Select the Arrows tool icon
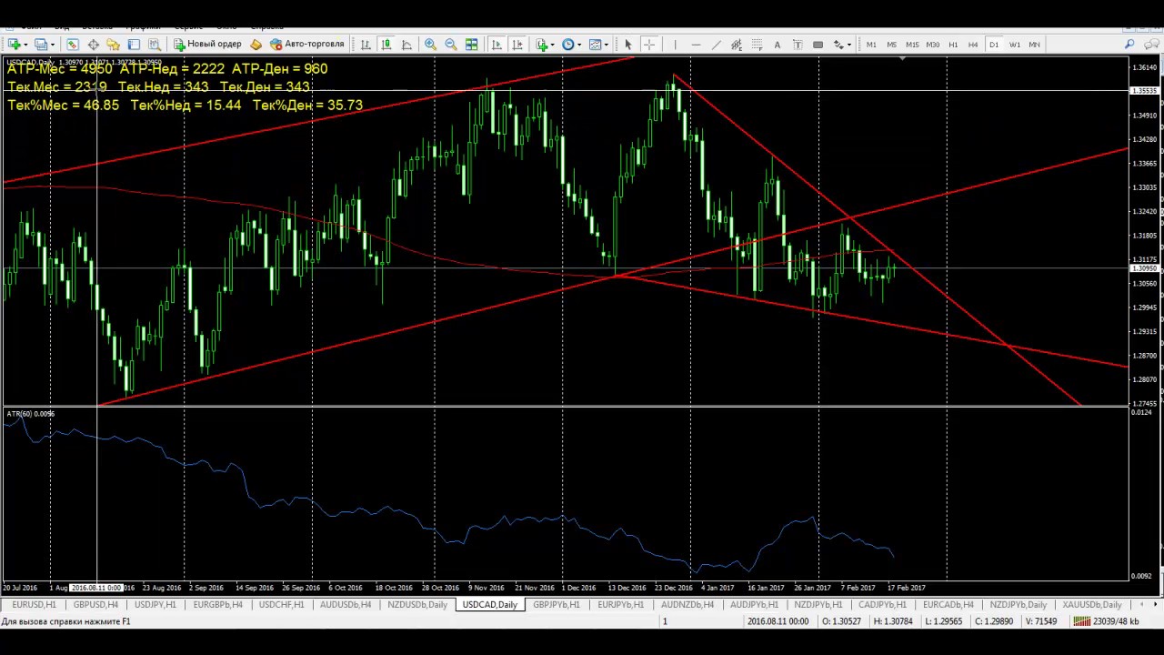The image size is (1164, 655). (x=838, y=44)
